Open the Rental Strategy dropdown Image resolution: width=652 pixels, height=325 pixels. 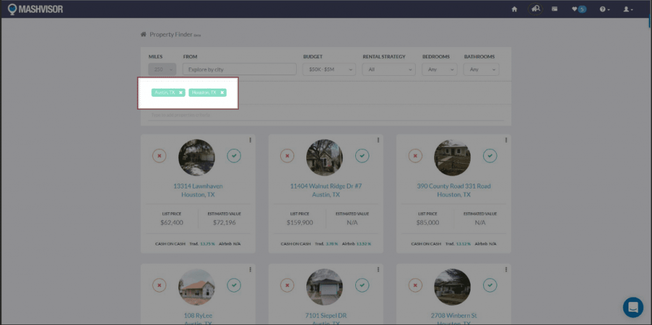[x=388, y=69]
